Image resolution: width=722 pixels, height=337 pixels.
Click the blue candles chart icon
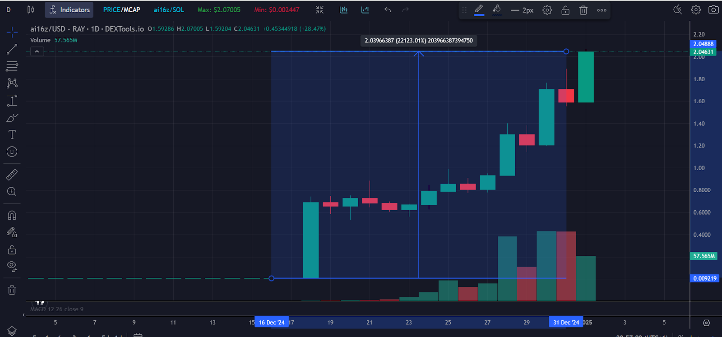343,9
